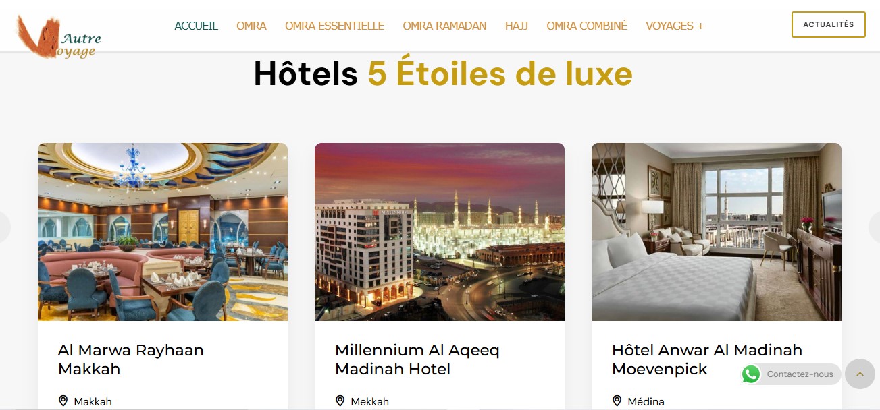
Task: View Anwar Al Madinah Moevenpick room photo
Action: pos(717,232)
